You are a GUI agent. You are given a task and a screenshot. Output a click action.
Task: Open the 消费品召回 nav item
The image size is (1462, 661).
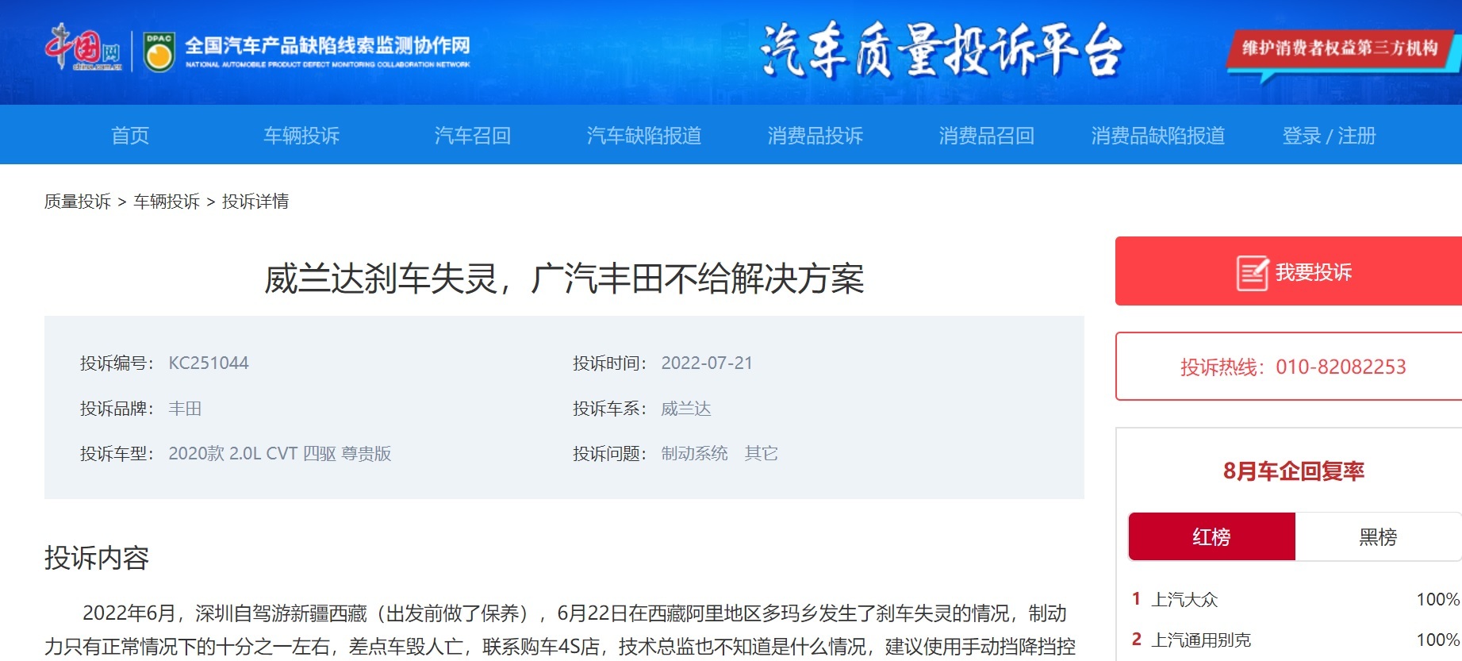987,136
